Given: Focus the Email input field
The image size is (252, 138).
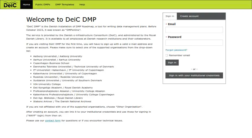Looking at the screenshot, I should coord(194,30).
